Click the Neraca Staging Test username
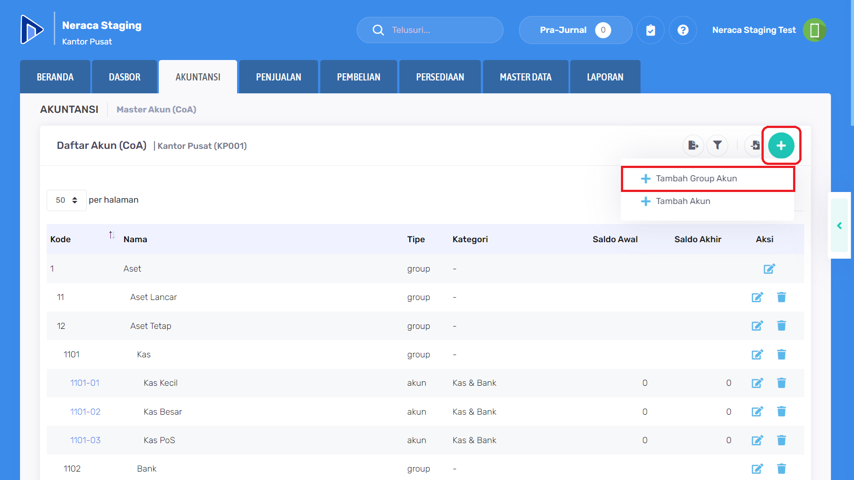The height and width of the screenshot is (480, 854). click(754, 30)
